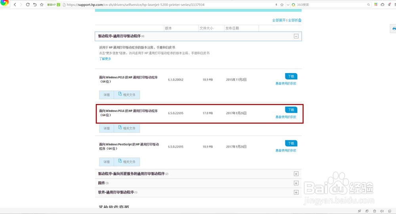
Task: Click 详细 for the PCL5 driver
Action: [106, 95]
